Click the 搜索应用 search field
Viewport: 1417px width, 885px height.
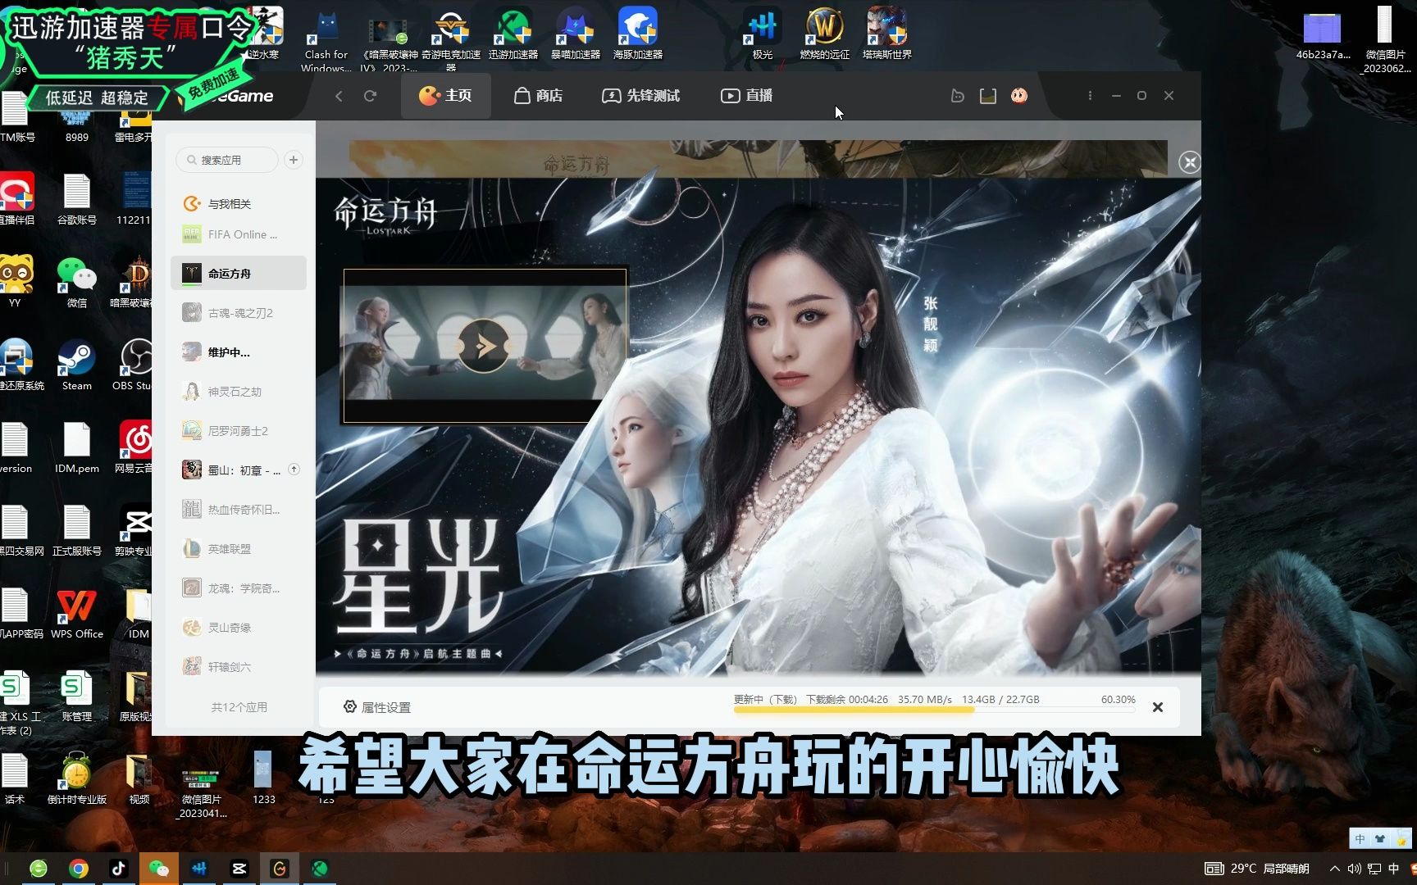point(227,160)
